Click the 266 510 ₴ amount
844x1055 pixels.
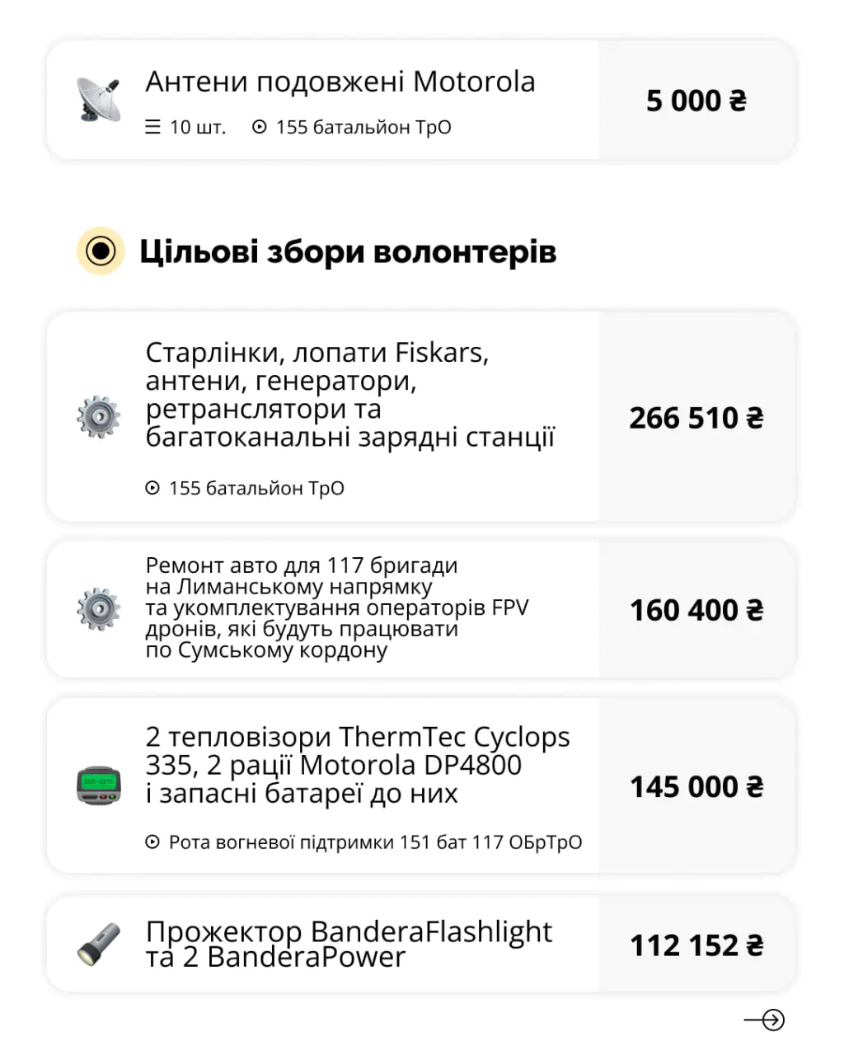click(x=696, y=418)
